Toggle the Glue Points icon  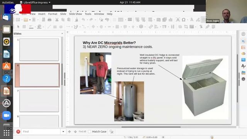click(207, 27)
